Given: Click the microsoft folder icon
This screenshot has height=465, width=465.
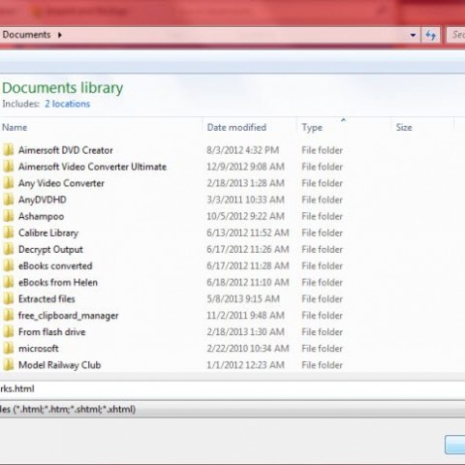Looking at the screenshot, I should (9, 349).
